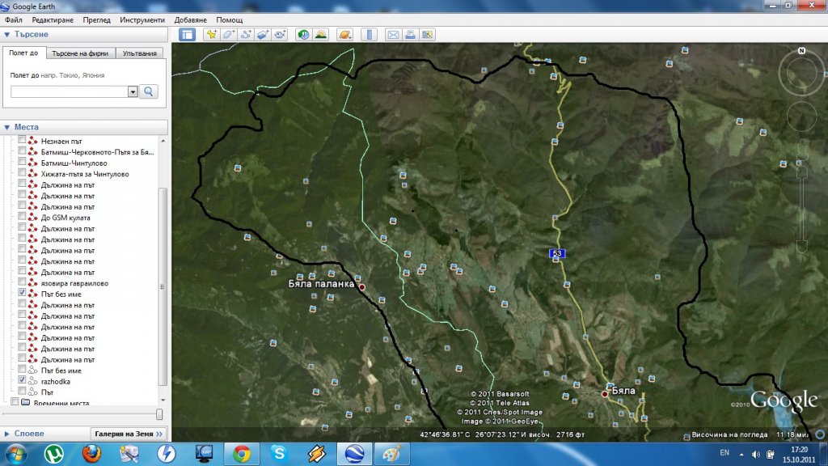This screenshot has width=828, height=466.
Task: Tick the Батмиш-Чинтулово checkbox
Action: (x=22, y=162)
